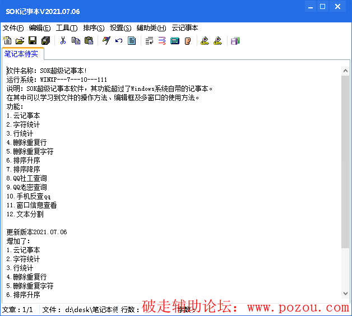352x316 pixels.
Task: Toggle word wrap lines-with-arrow icon
Action: tap(149, 41)
